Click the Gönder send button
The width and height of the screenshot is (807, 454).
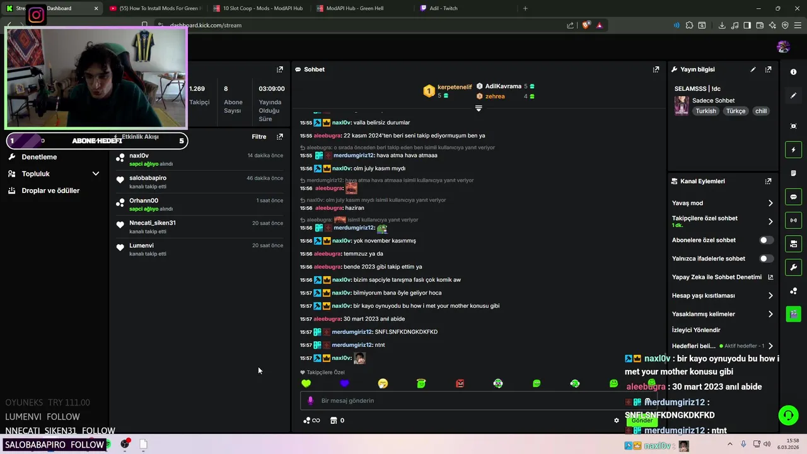[642, 421]
